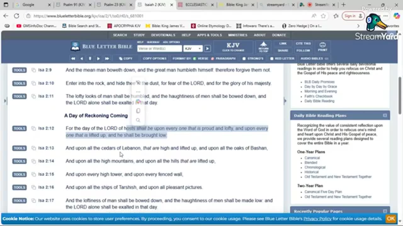Click the Share button
The image size is (403, 226).
[x=283, y=51]
